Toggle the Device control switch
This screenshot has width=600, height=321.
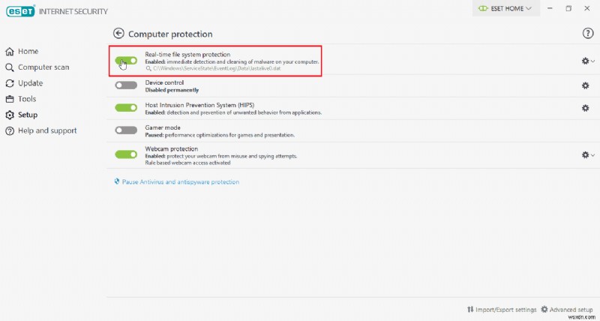point(126,85)
